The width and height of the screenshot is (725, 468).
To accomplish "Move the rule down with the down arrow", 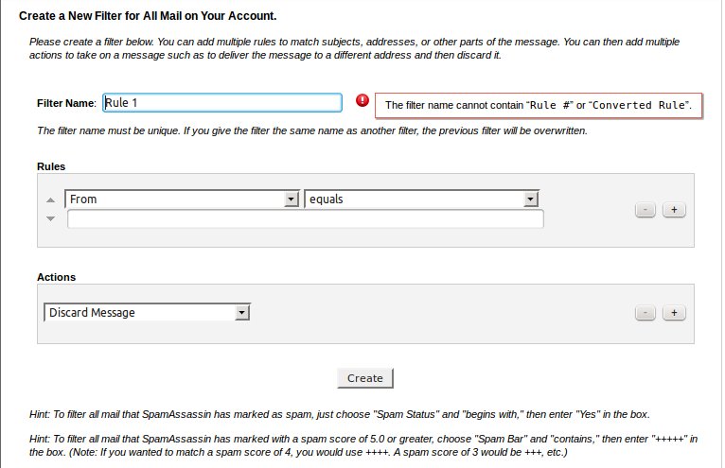I will pyautogui.click(x=51, y=218).
